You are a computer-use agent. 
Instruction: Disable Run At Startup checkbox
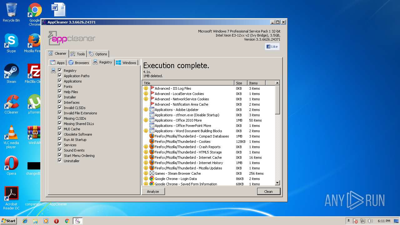click(60, 139)
